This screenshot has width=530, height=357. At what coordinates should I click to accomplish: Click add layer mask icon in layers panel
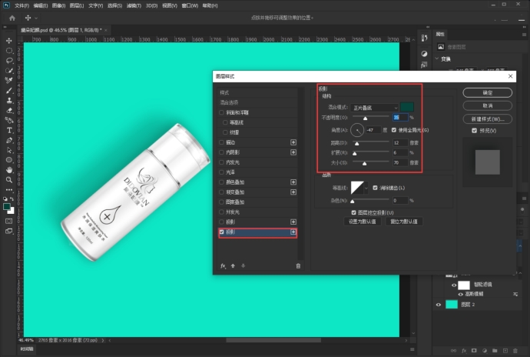pos(474,351)
